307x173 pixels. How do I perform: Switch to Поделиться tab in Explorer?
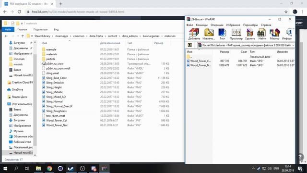(40, 29)
